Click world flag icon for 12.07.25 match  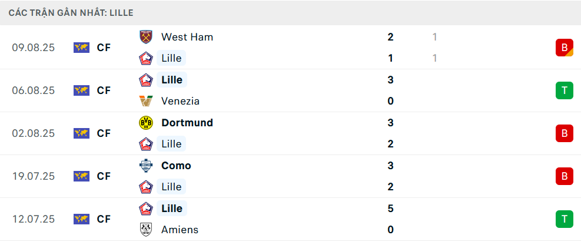[81, 219]
